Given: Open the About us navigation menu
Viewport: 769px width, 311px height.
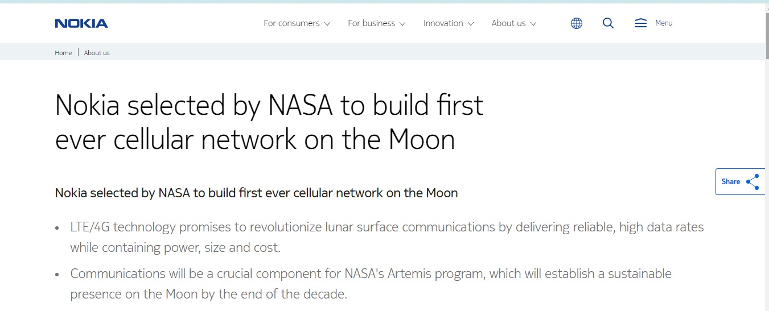Looking at the screenshot, I should pyautogui.click(x=514, y=23).
